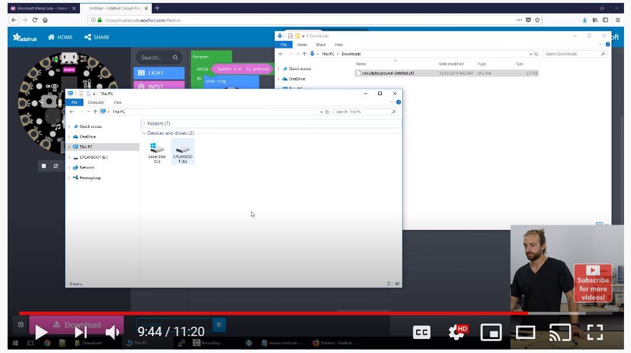Switch to Microsoft MakeCode Home tab
631x353 pixels.
43,8
